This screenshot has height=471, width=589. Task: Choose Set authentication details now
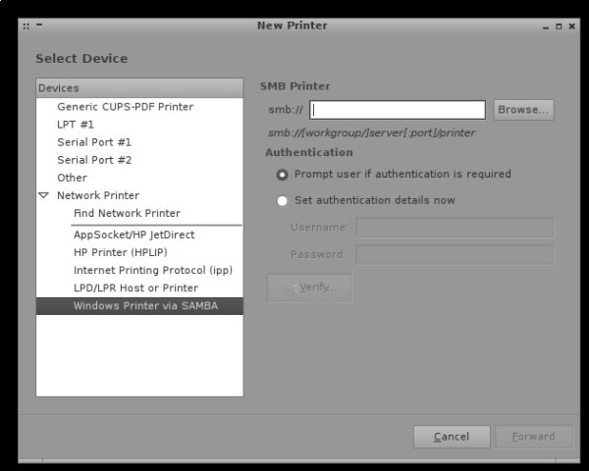click(x=283, y=201)
